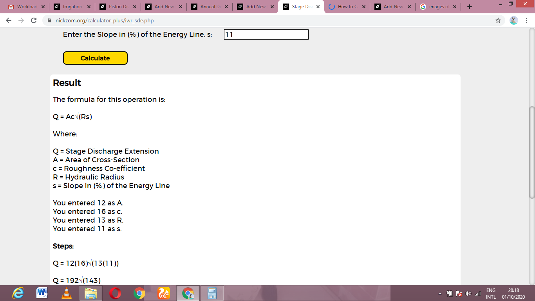The image size is (535, 301).
Task: Bookmark this page with star icon
Action: tap(498, 20)
